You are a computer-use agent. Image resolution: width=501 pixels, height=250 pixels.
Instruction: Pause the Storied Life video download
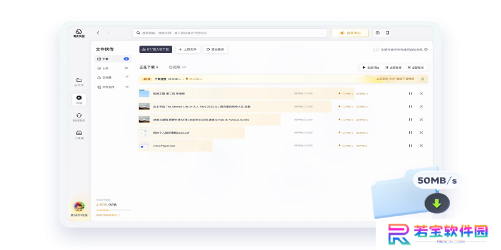tap(410, 106)
